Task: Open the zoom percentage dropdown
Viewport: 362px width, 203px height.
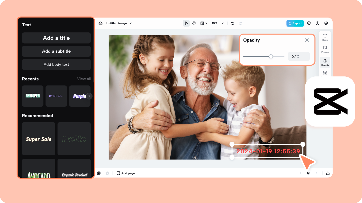Action: click(x=218, y=23)
